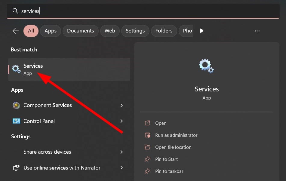286x181 pixels.
Task: Click the back arrow to return
Action: [15, 31]
